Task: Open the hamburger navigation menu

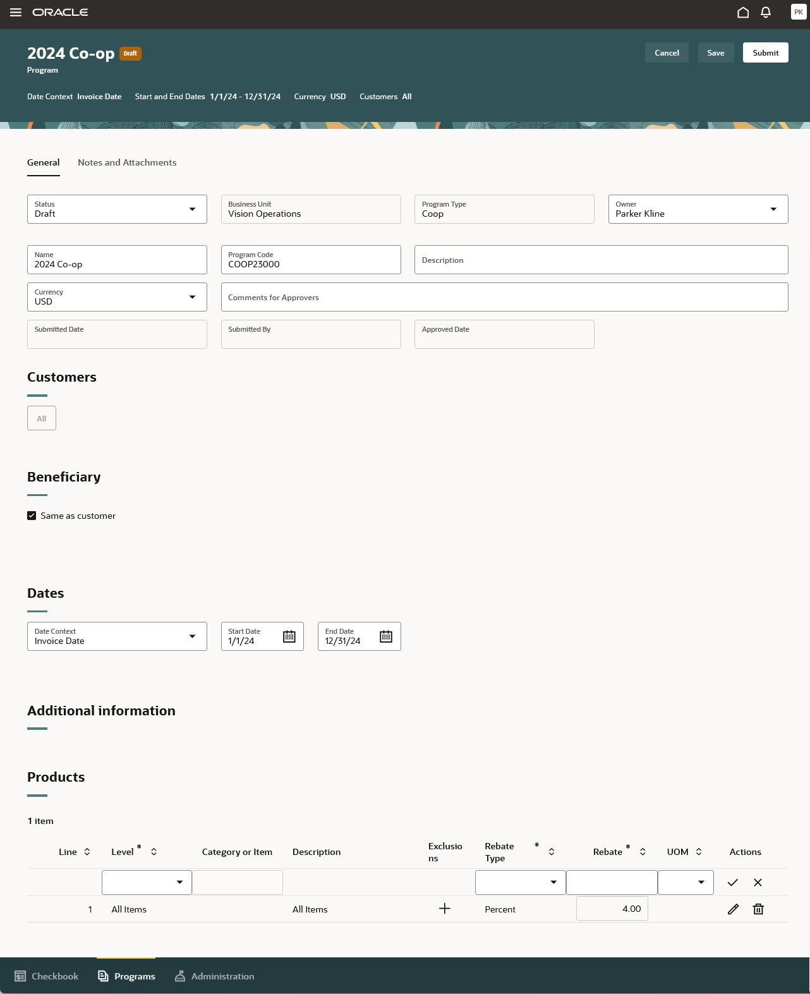Action: coord(16,13)
